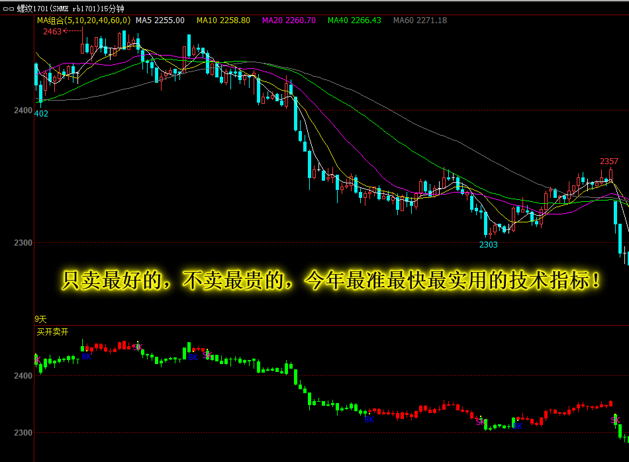This screenshot has height=462, width=629.
Task: Click the BK signal under the 2303 low
Action: (518, 426)
